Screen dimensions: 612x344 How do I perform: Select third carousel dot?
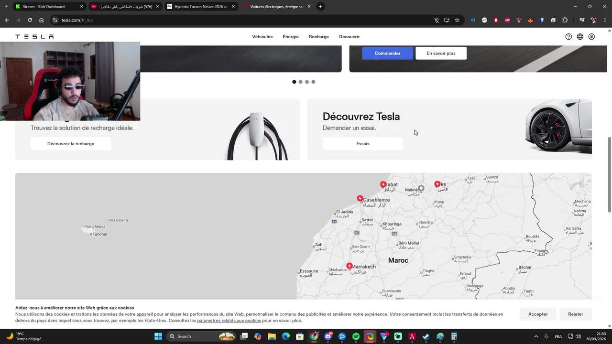click(x=307, y=82)
